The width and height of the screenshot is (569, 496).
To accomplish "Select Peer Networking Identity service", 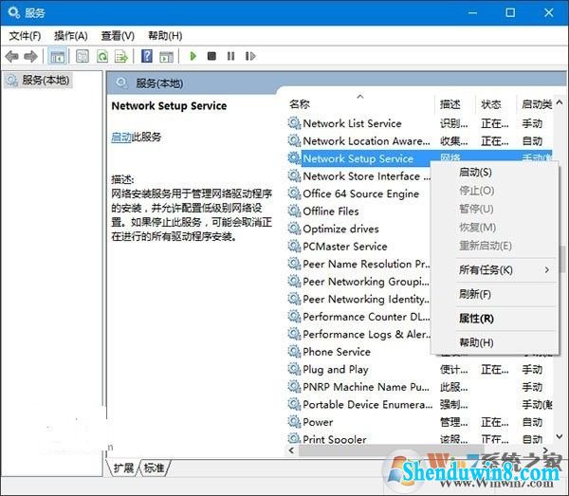I will [358, 299].
